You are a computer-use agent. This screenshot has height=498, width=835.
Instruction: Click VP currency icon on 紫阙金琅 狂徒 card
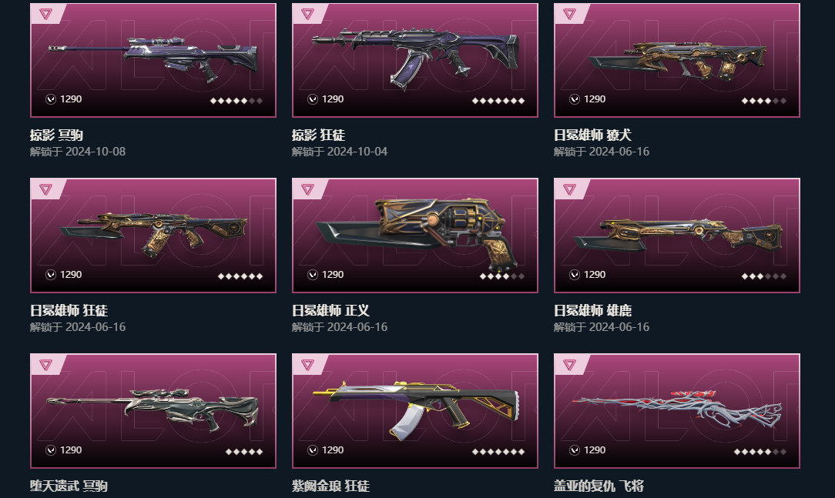click(x=313, y=450)
